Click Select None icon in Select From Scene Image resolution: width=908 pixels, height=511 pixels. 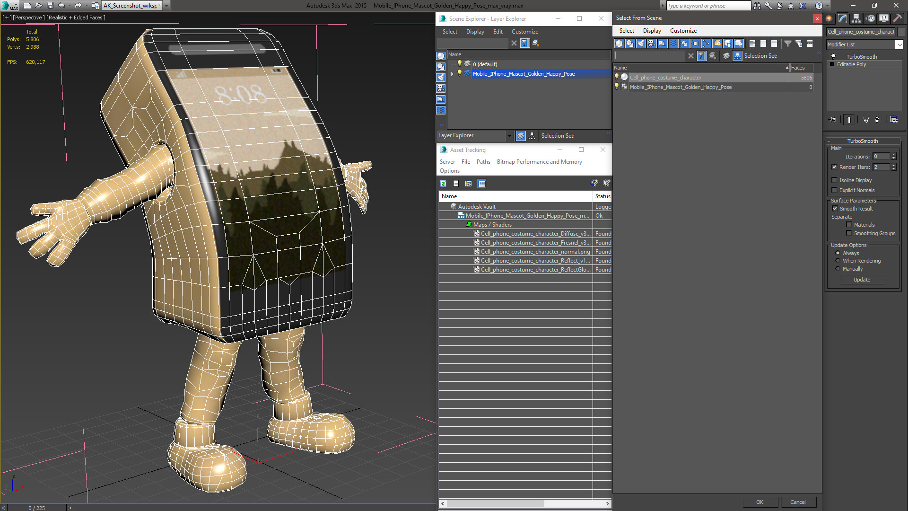click(x=763, y=44)
